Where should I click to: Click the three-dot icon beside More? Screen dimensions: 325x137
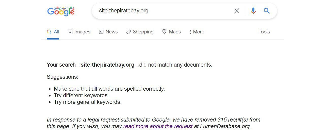tap(190, 32)
